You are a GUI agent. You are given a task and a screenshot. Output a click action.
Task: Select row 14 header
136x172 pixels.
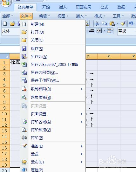pos(4,137)
